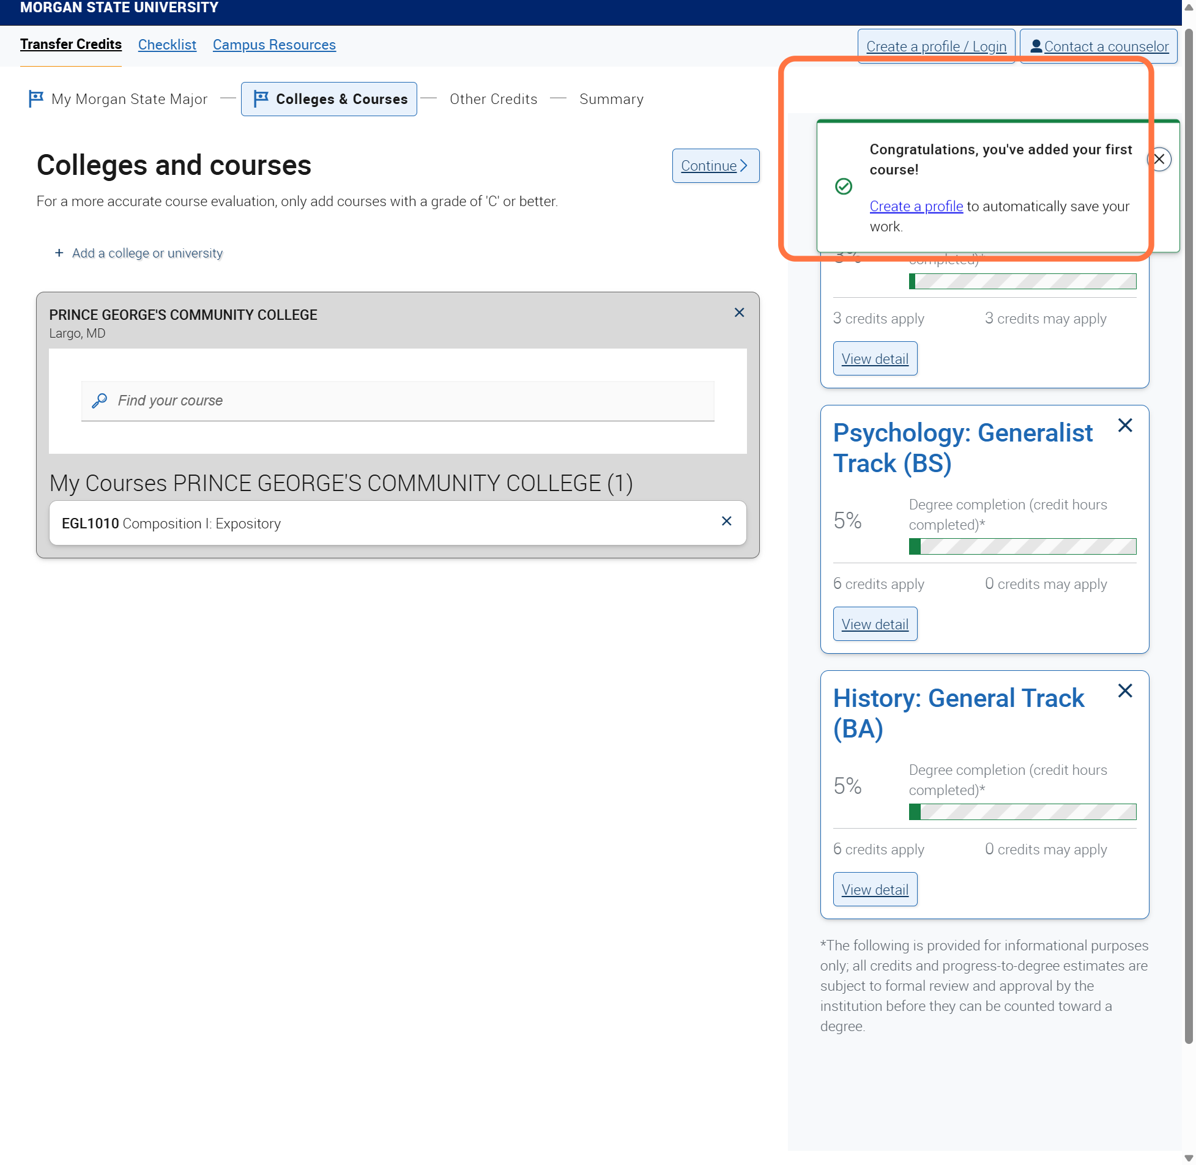Remove Prince George's Community College card
Image resolution: width=1196 pixels, height=1165 pixels.
point(739,313)
